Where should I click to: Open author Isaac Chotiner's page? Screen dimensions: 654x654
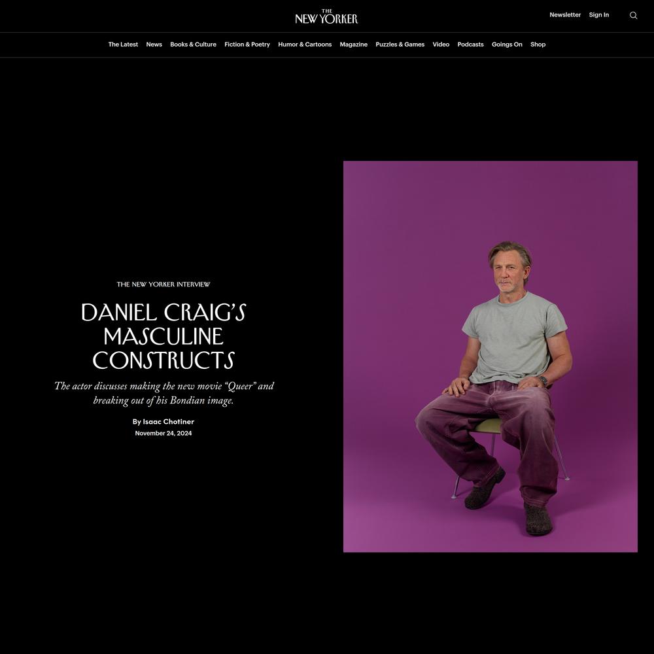pos(169,421)
